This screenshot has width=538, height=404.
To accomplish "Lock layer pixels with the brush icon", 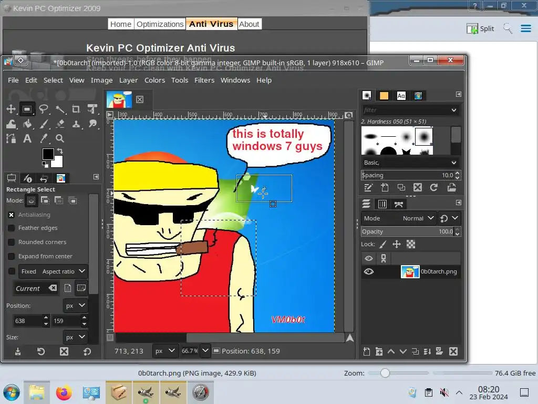I will tap(383, 244).
